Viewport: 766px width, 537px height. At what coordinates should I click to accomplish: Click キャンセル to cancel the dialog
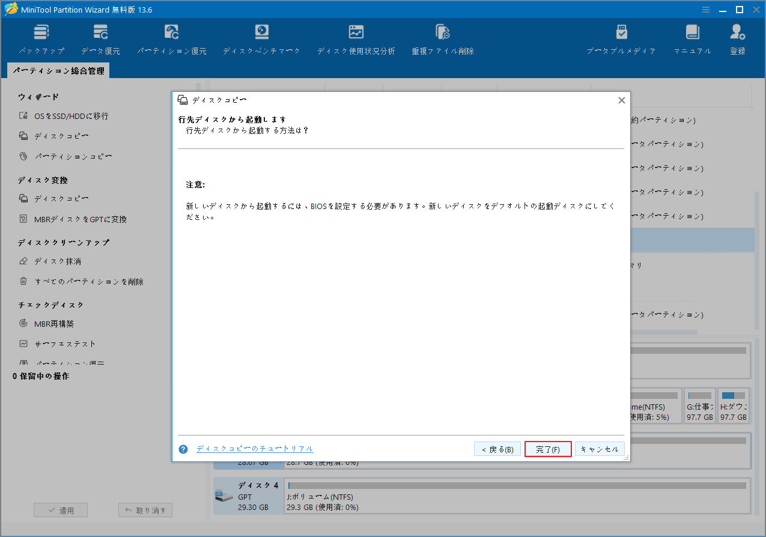(x=600, y=448)
